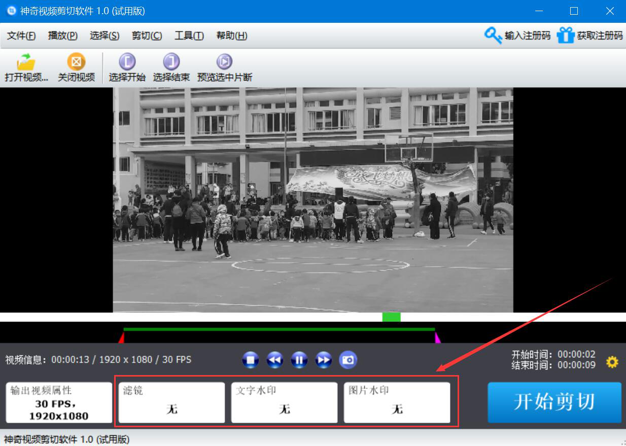
Task: Click the 打开视频 folder icon
Action: [x=26, y=62]
